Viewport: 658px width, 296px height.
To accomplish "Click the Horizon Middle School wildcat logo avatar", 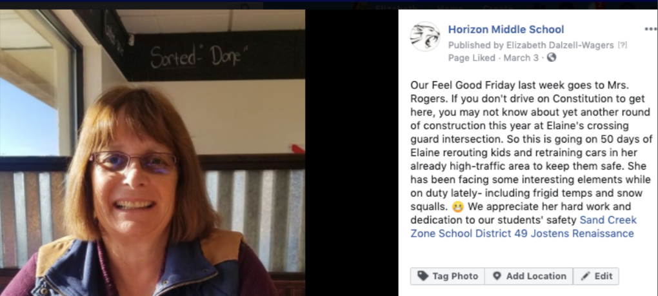I will point(424,37).
